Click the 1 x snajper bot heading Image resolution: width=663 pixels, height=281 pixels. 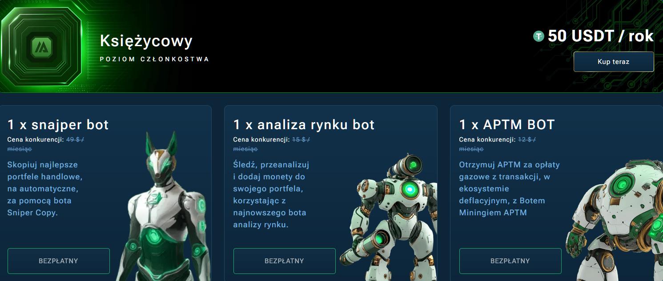point(58,125)
